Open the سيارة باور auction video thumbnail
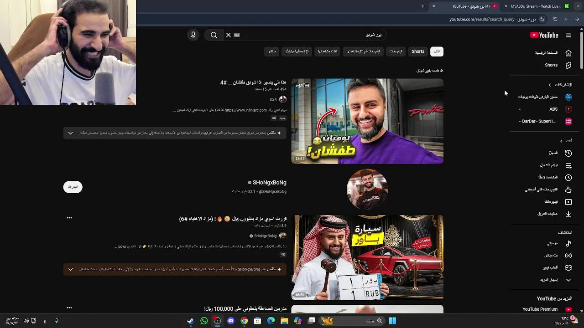584x328 pixels. [x=367, y=258]
